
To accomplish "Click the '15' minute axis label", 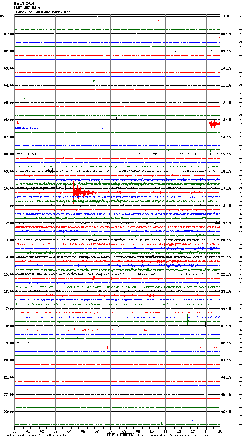I will tap(220, 431).
